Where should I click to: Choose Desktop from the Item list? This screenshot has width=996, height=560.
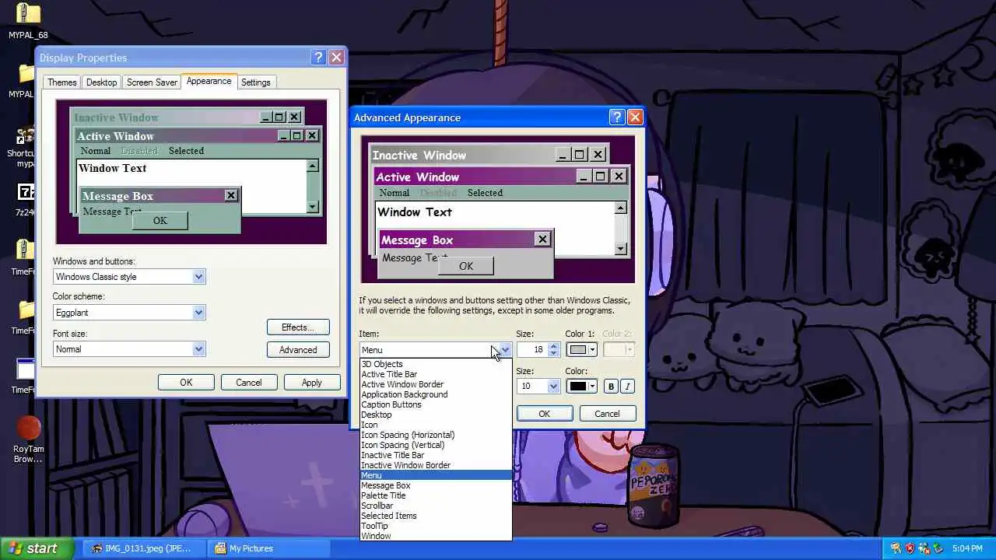click(x=436, y=415)
